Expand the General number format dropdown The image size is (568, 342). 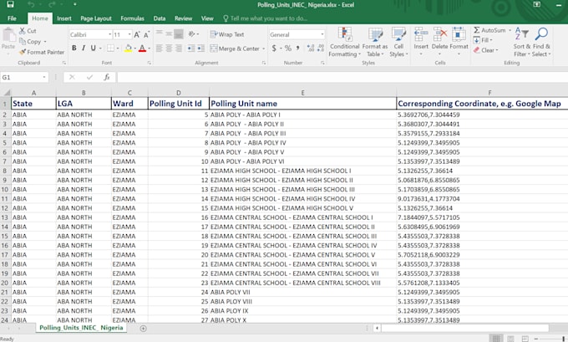tap(321, 35)
